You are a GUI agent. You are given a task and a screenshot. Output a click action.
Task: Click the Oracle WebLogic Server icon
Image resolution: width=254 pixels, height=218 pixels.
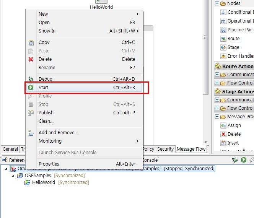[13, 169]
